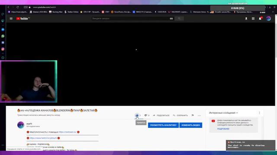Image resolution: width=277 pixels, height=155 pixels.
Task: Open the murTI channel avatar
Action: click(x=21, y=125)
